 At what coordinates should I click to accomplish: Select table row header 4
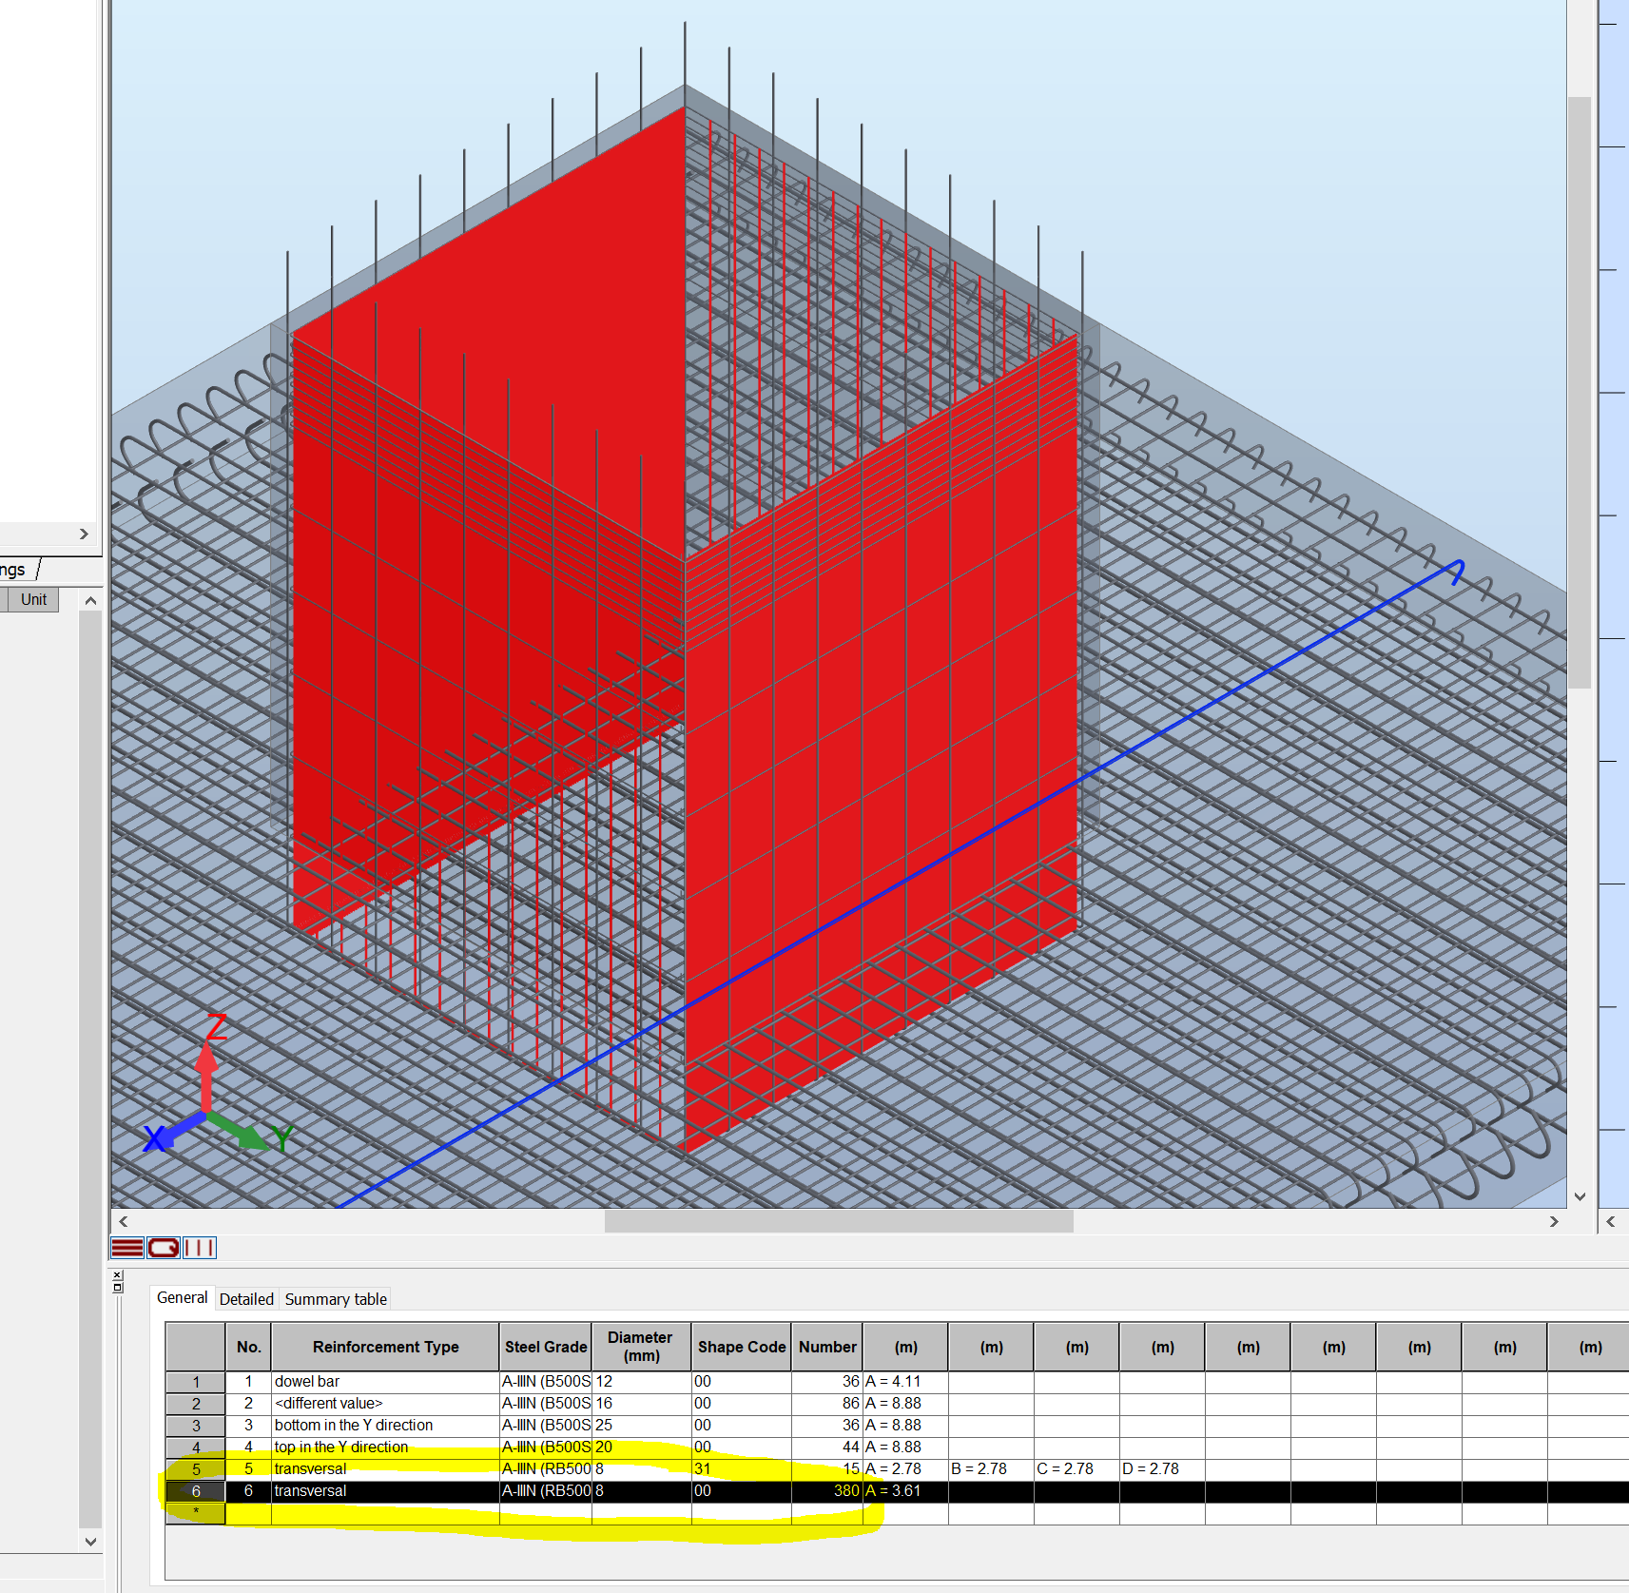pyautogui.click(x=196, y=1447)
